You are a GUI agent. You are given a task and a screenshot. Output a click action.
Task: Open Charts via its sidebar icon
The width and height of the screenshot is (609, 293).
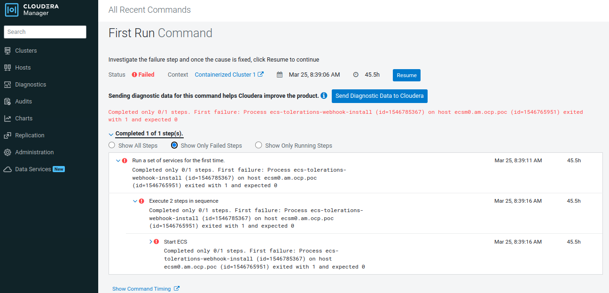tap(8, 118)
